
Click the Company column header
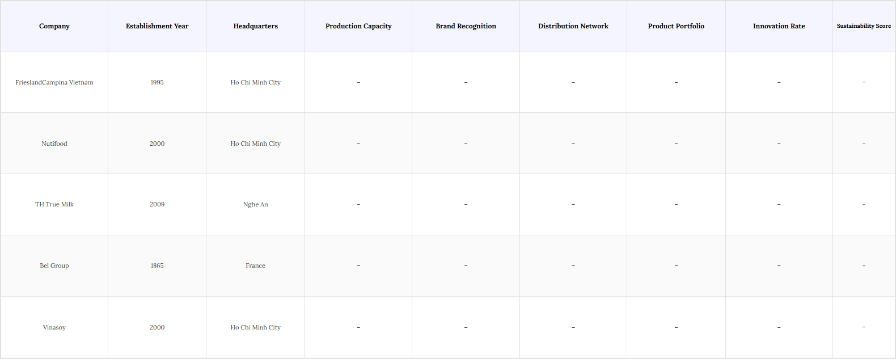click(x=54, y=26)
